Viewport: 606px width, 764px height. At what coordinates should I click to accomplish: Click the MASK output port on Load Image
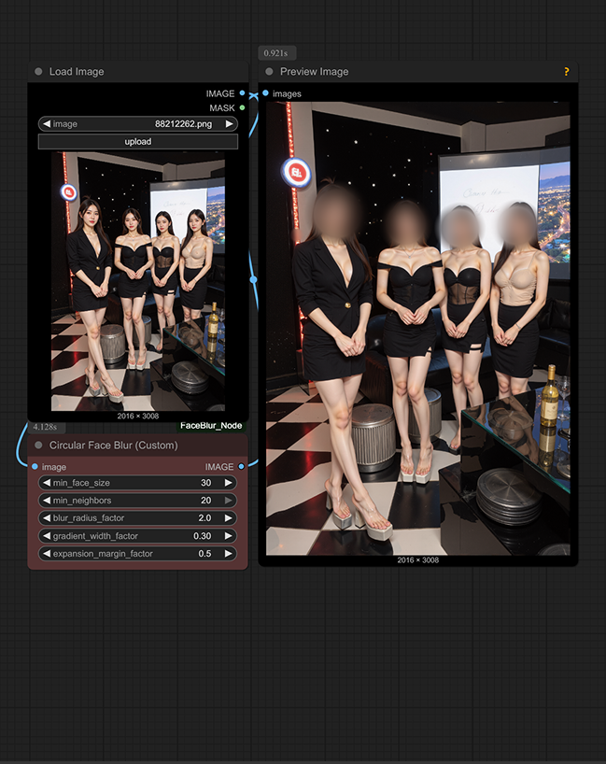(x=242, y=107)
